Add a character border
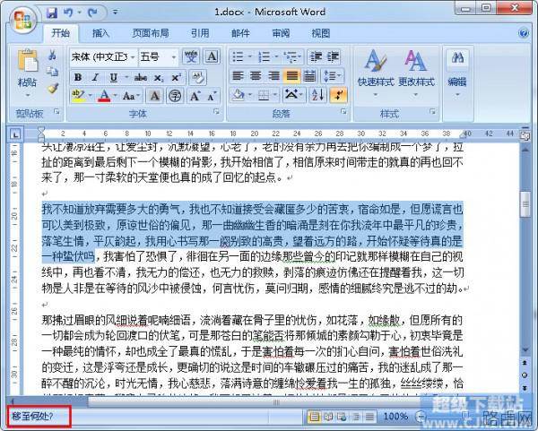The height and width of the screenshot is (431, 538). [212, 56]
